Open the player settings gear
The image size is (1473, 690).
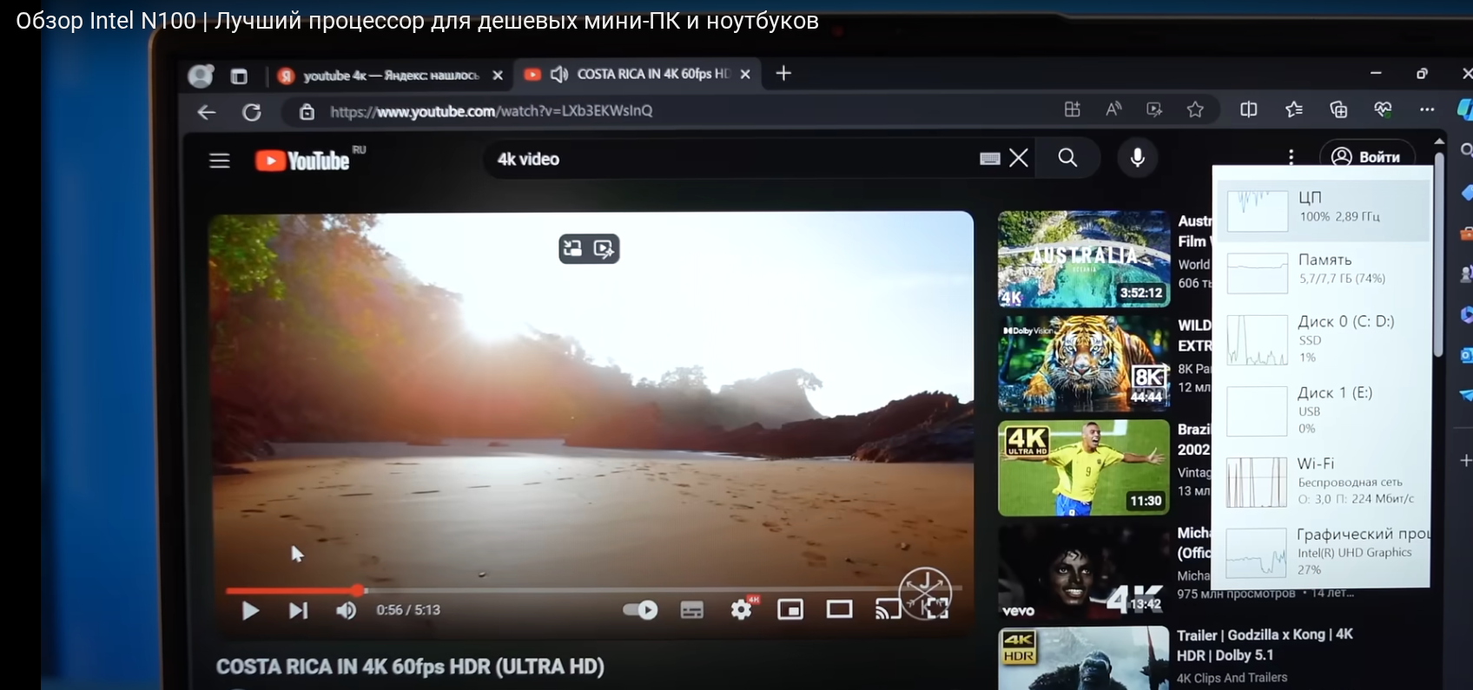(x=741, y=610)
